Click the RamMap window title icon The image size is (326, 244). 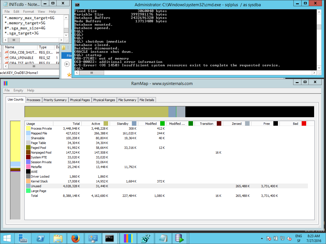tap(6, 83)
